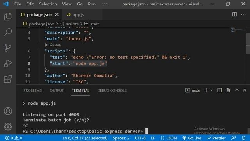Create a new terminal with plus icon

click(206, 90)
